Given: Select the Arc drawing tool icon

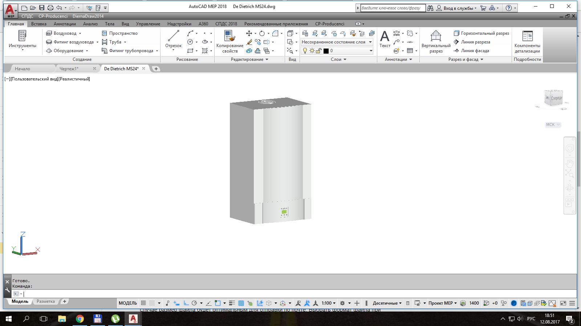Looking at the screenshot, I should tap(190, 33).
